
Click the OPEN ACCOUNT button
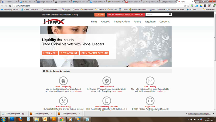point(69,53)
